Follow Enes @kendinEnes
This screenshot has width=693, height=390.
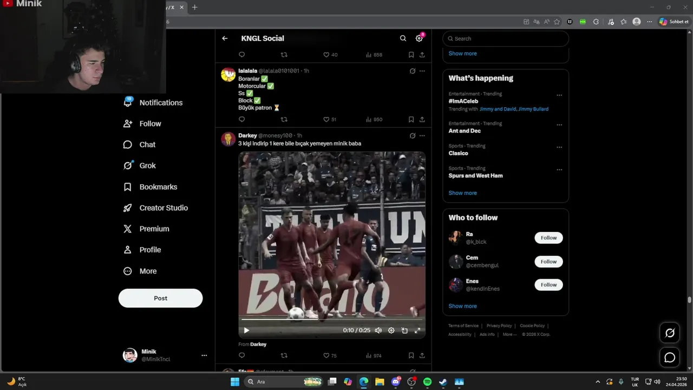click(548, 285)
